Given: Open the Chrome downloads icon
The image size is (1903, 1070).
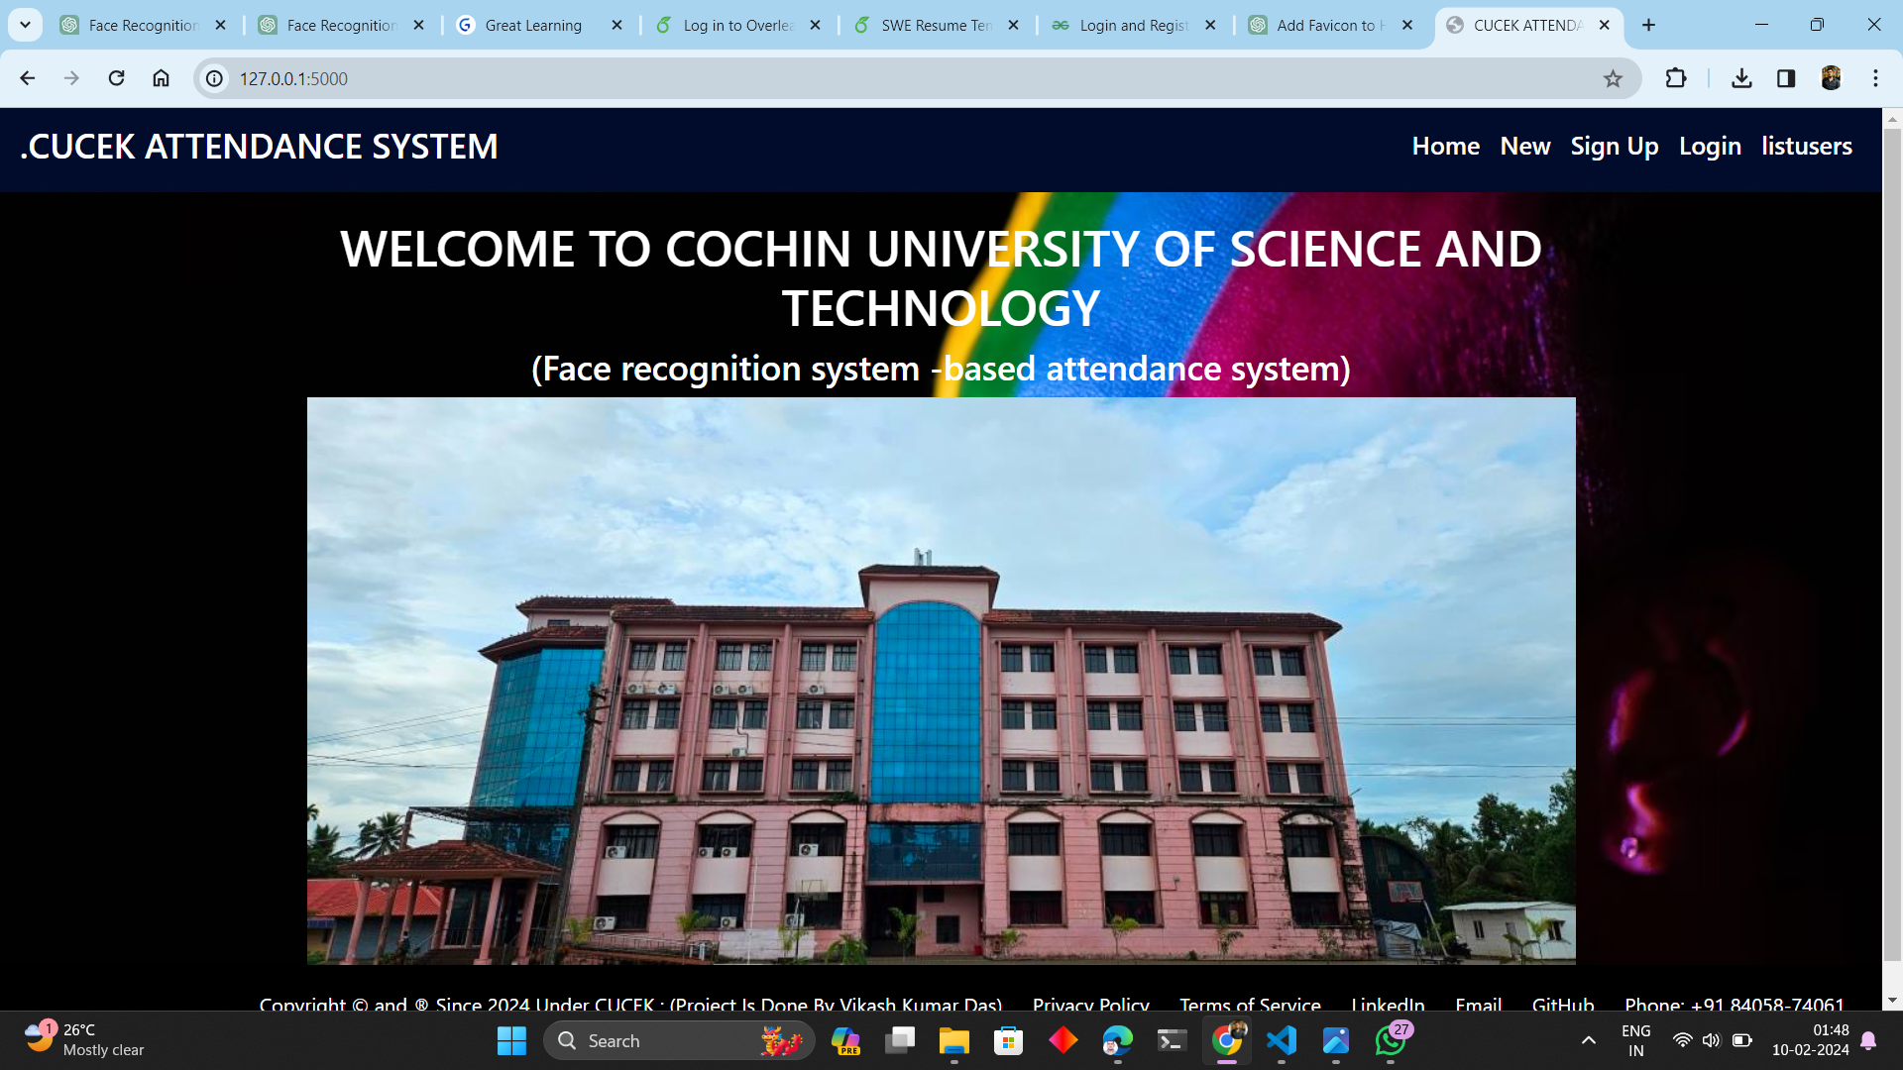Looking at the screenshot, I should 1741,78.
